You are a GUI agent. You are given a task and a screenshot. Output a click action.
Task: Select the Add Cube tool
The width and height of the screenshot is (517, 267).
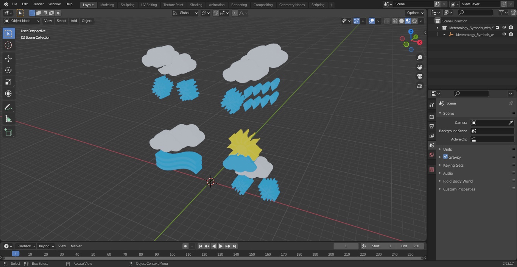click(8, 132)
